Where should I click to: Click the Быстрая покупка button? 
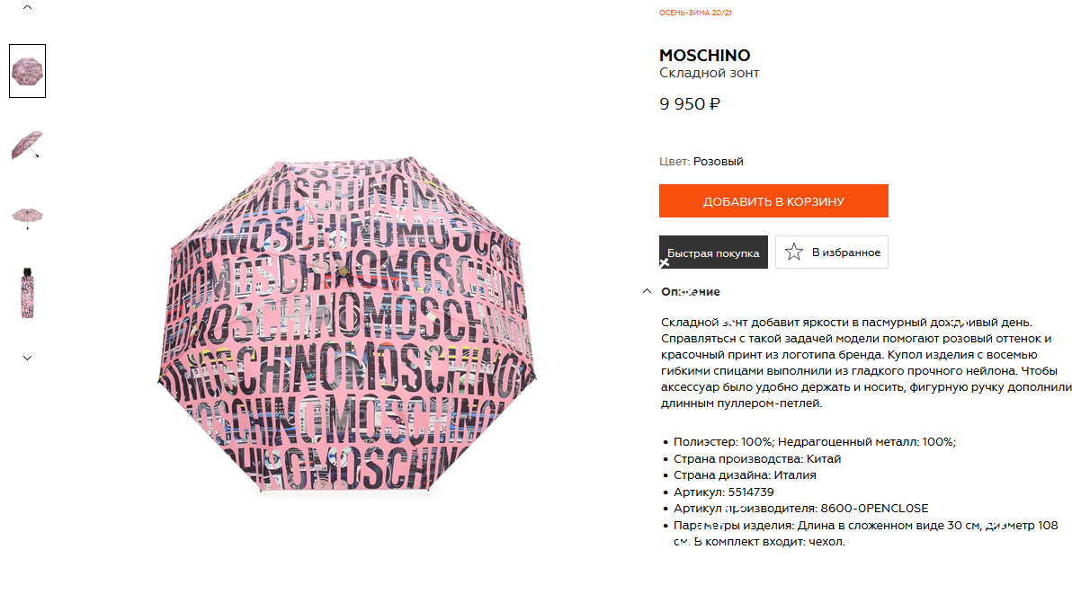click(713, 252)
